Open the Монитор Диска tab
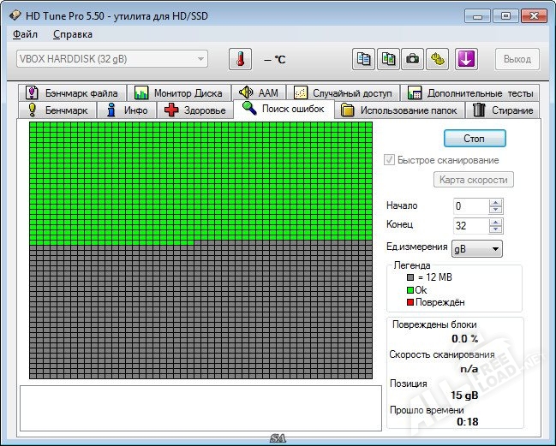The height and width of the screenshot is (446, 556). tap(178, 92)
